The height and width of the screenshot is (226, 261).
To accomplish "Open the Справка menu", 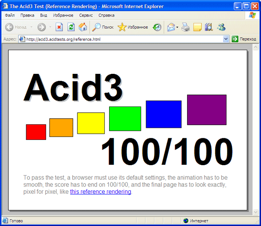I will pyautogui.click(x=107, y=15).
